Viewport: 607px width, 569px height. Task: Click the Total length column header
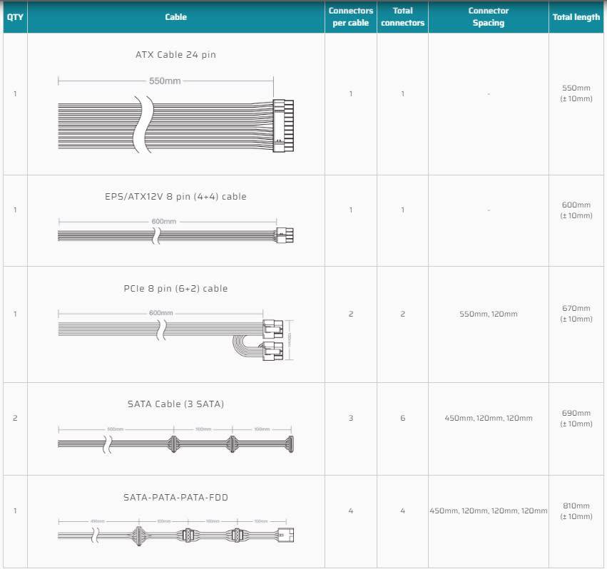[x=576, y=17]
